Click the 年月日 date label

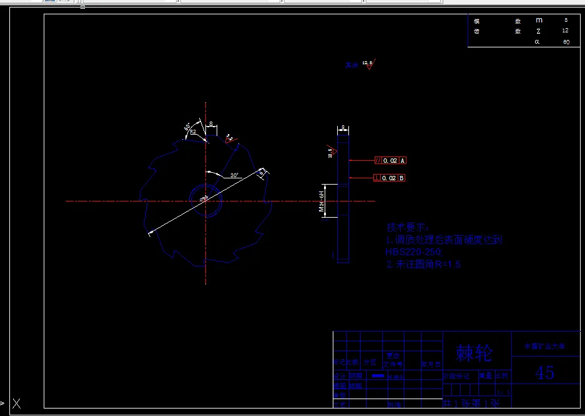431,364
